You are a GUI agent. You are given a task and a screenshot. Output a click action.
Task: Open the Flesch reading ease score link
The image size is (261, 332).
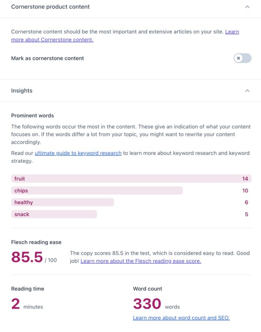(x=141, y=261)
